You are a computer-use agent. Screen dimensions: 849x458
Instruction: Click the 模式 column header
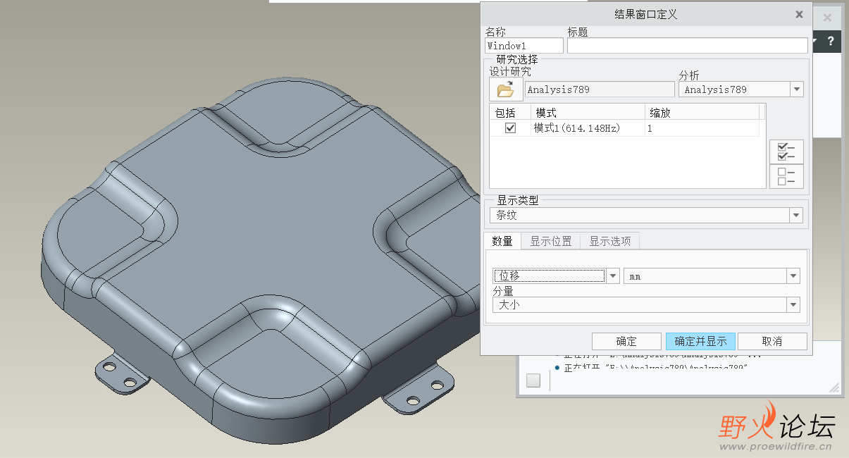tap(588, 113)
